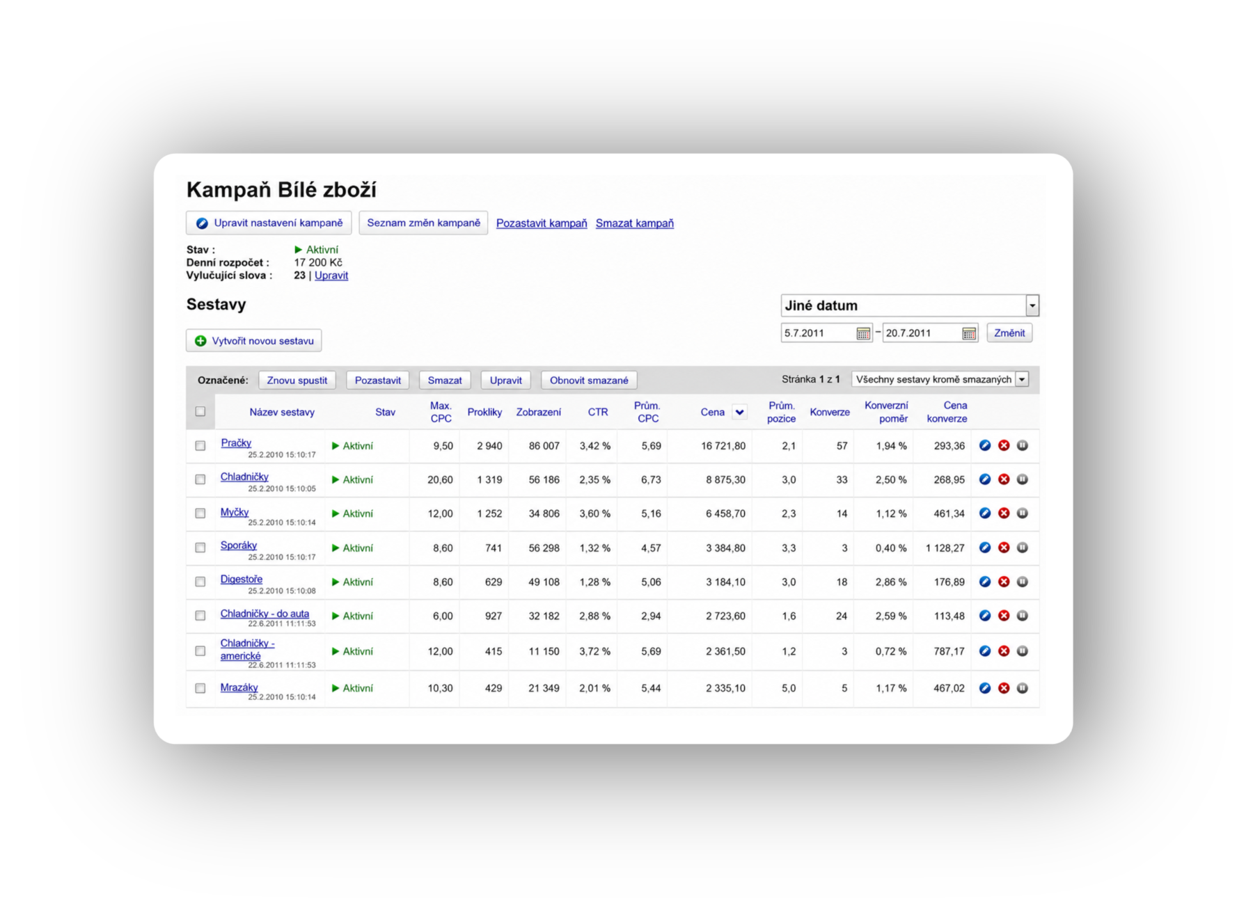
Task: Click Obnovit smazané button
Action: [x=589, y=381]
